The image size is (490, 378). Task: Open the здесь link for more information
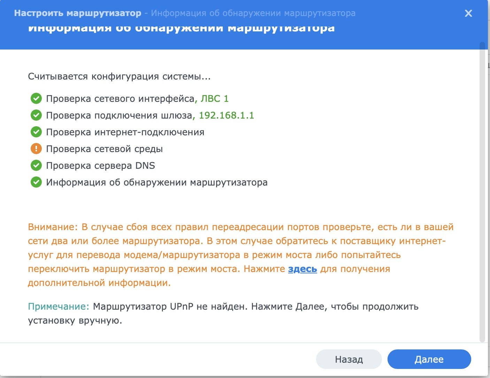click(303, 269)
